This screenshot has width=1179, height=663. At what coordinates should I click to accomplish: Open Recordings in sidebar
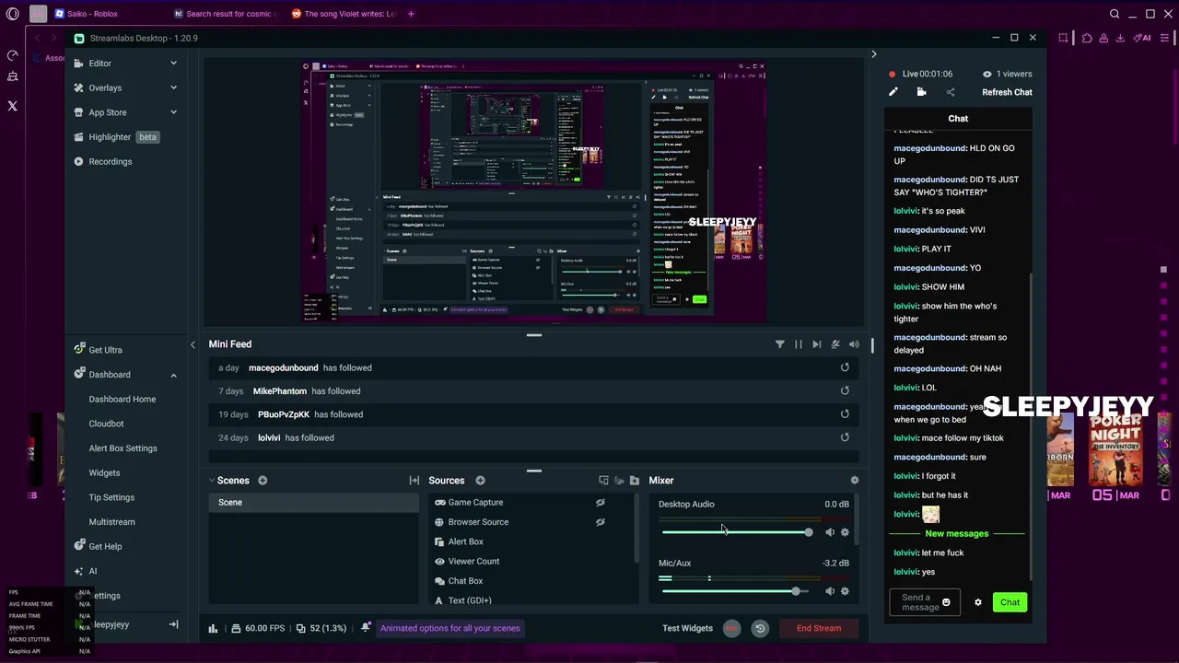point(103,161)
